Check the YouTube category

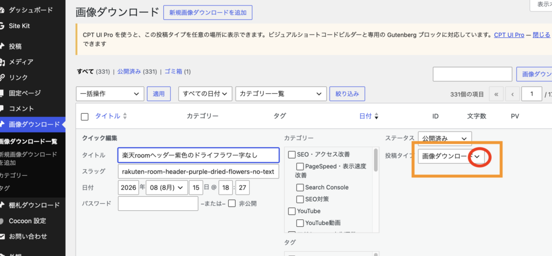292,211
